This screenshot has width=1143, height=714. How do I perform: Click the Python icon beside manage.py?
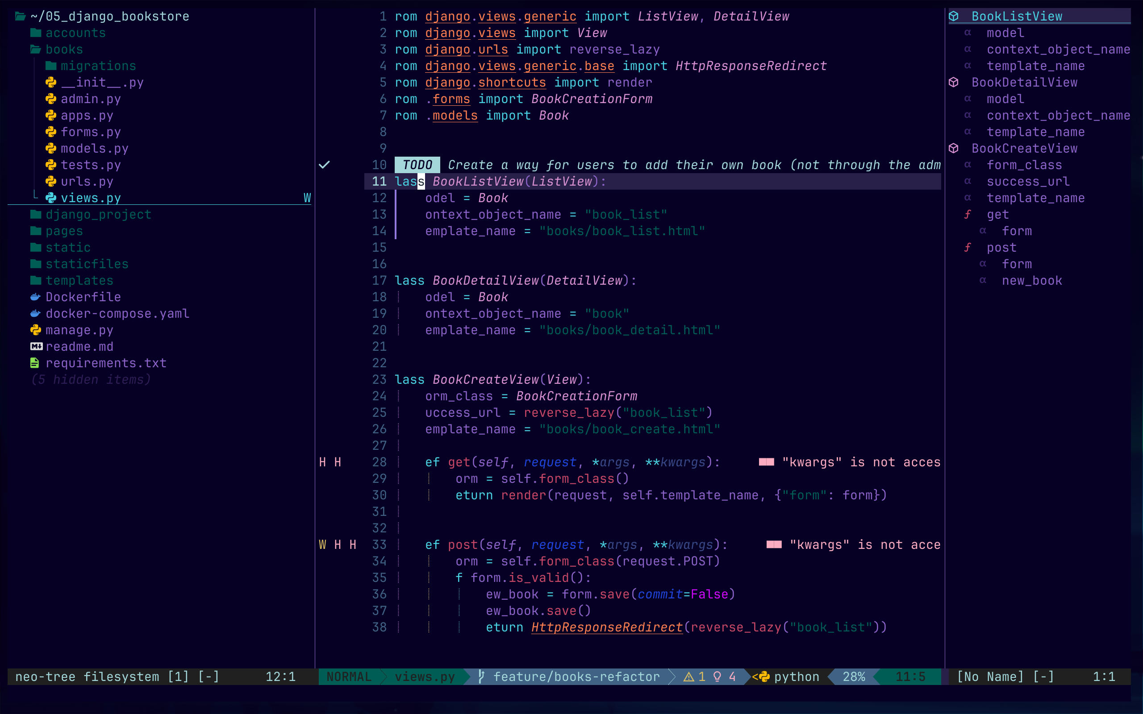(x=36, y=331)
